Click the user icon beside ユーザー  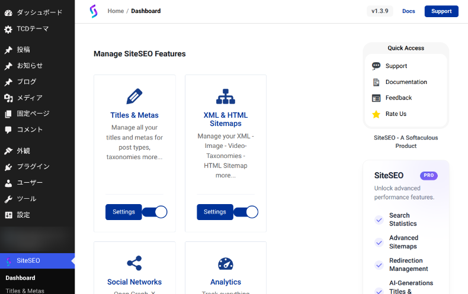[8, 183]
